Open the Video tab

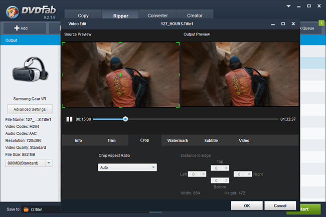244,141
